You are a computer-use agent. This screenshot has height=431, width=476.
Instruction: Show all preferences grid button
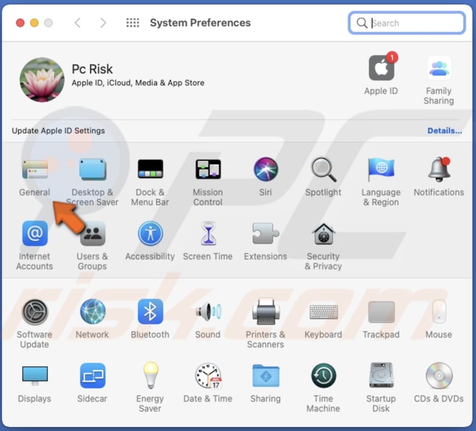[133, 23]
